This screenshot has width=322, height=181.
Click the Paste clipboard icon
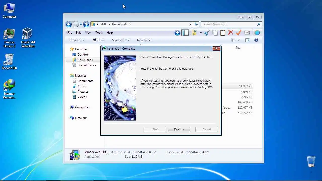coord(223,33)
